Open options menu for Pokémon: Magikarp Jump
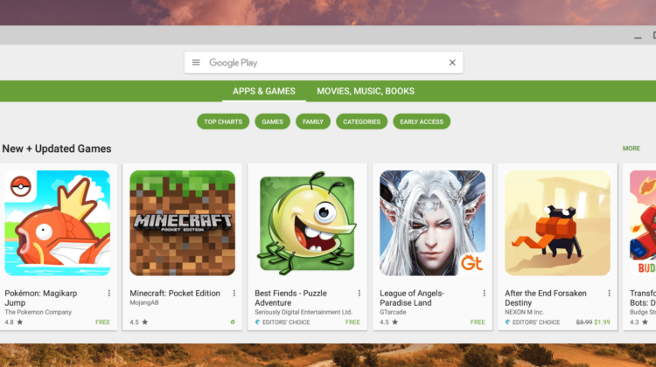Image resolution: width=656 pixels, height=367 pixels. tap(109, 294)
